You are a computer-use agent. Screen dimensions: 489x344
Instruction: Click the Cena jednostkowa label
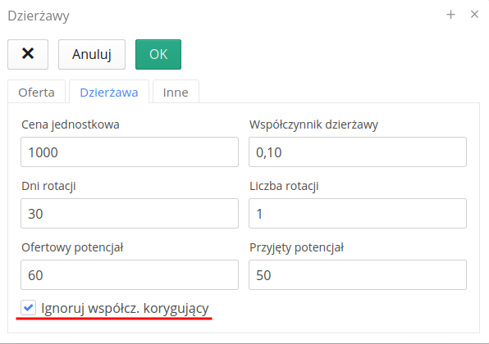coord(71,124)
